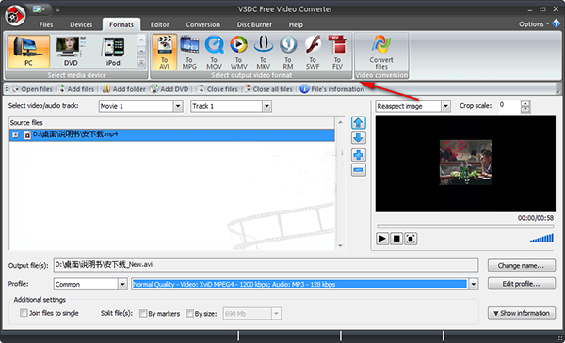Open the Help tab
The height and width of the screenshot is (343, 565).
tap(296, 24)
